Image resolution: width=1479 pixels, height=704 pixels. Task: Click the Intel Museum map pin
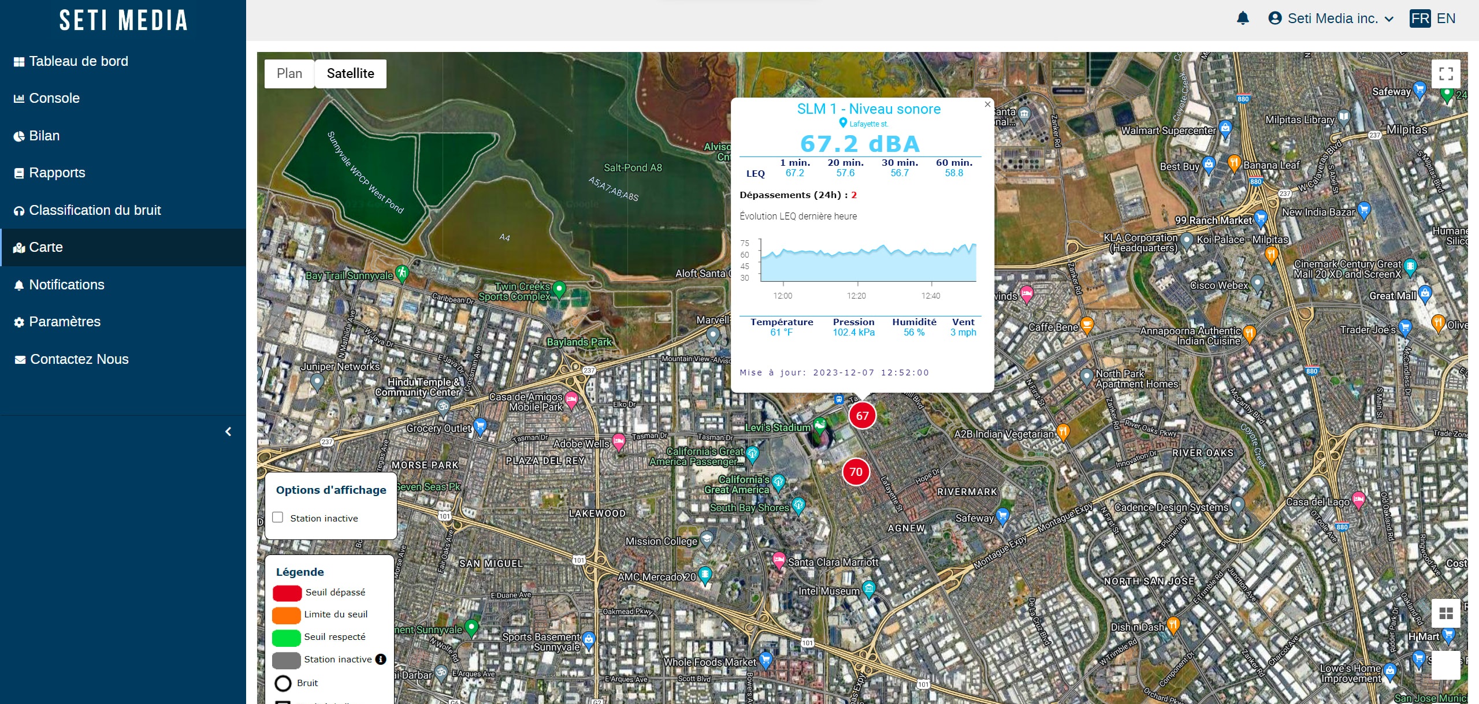[x=869, y=588]
